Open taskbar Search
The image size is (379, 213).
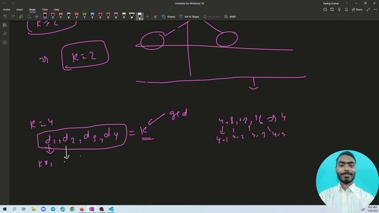14,209
